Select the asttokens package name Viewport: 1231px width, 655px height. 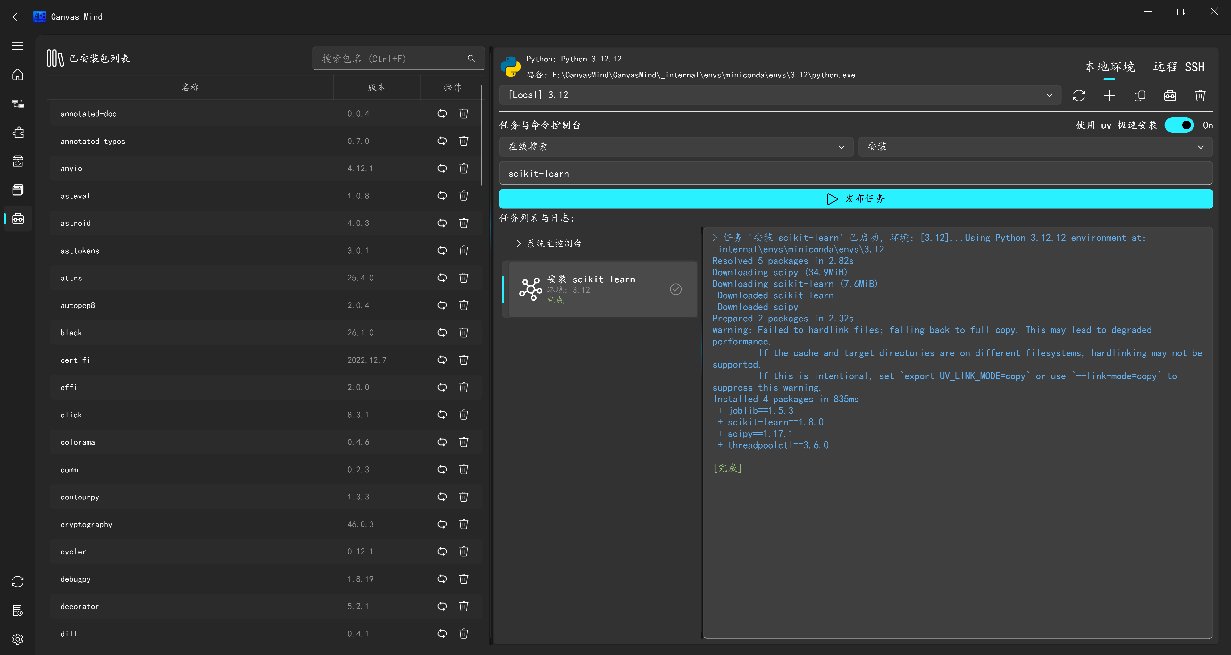click(x=80, y=251)
